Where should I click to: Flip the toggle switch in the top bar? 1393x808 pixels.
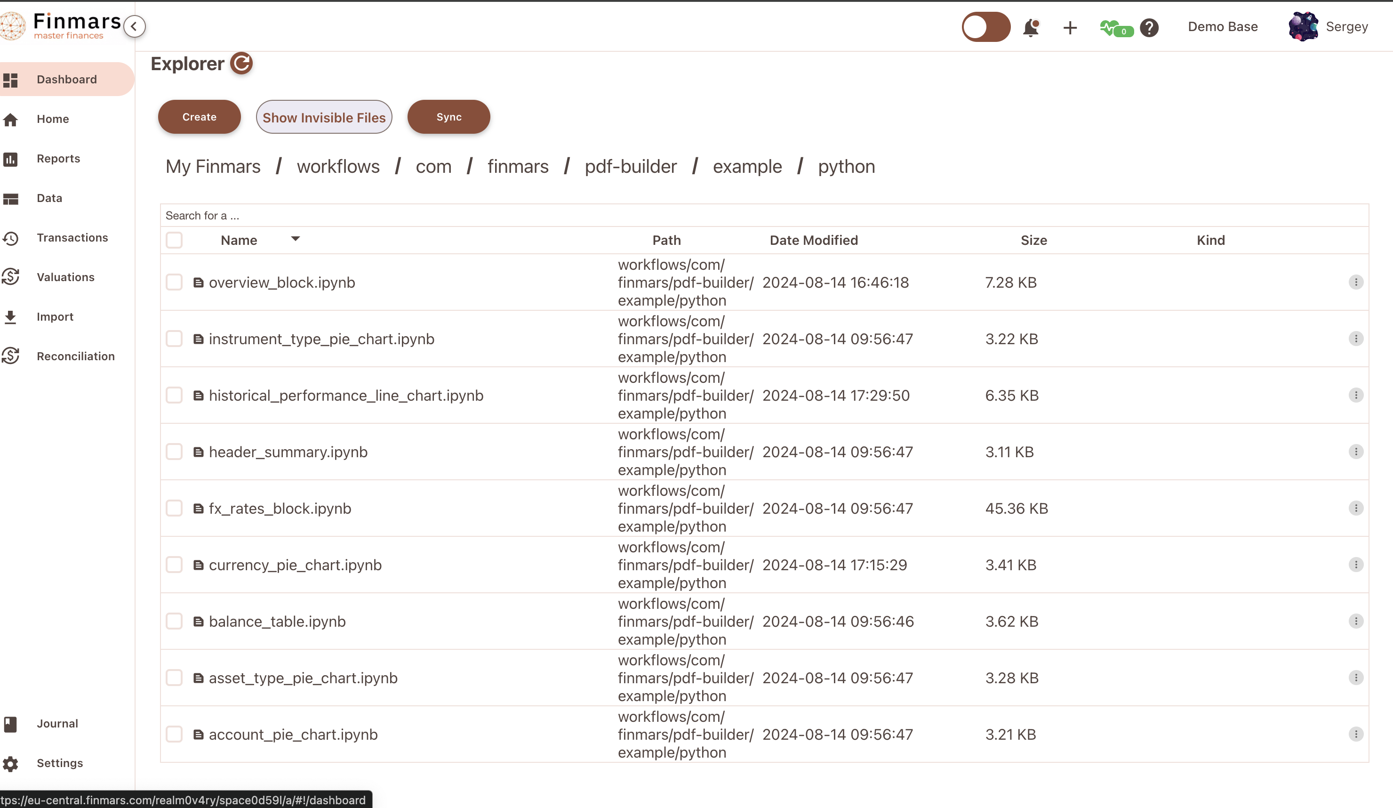pyautogui.click(x=986, y=27)
